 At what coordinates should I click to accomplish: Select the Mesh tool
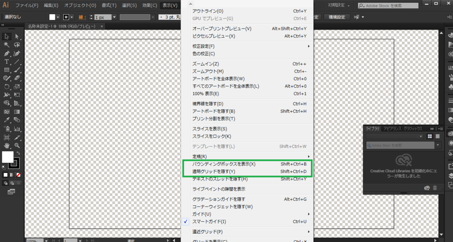click(x=7, y=111)
